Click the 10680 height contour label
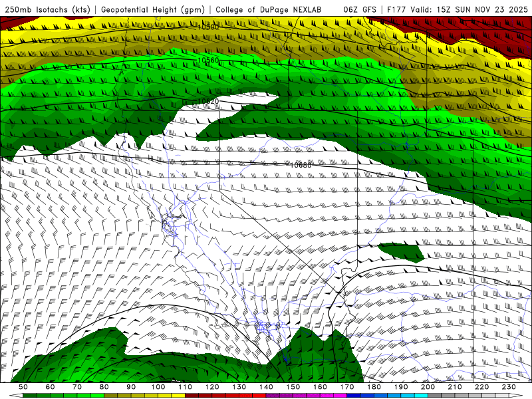532x399 pixels. click(x=301, y=165)
